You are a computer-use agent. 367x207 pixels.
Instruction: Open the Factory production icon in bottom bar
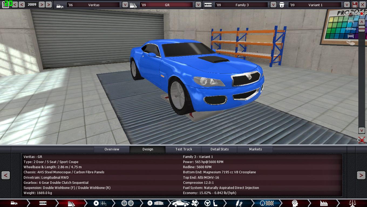click(324, 203)
